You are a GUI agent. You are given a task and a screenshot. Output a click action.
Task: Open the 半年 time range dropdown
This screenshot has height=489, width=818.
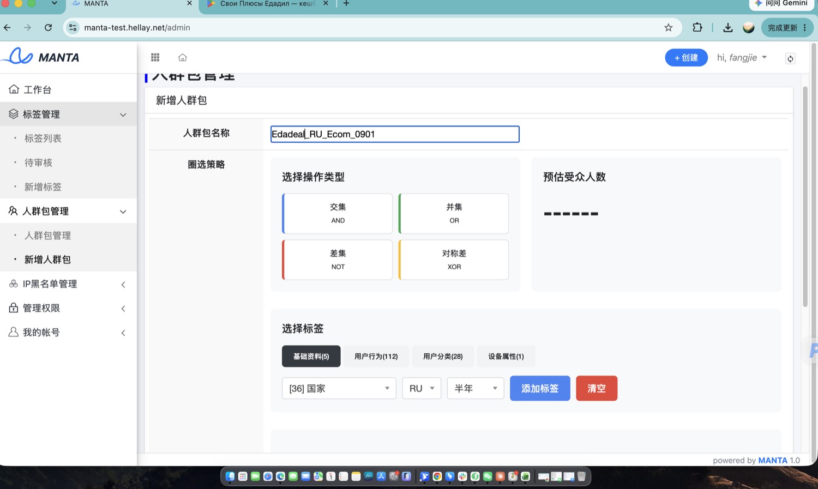476,388
